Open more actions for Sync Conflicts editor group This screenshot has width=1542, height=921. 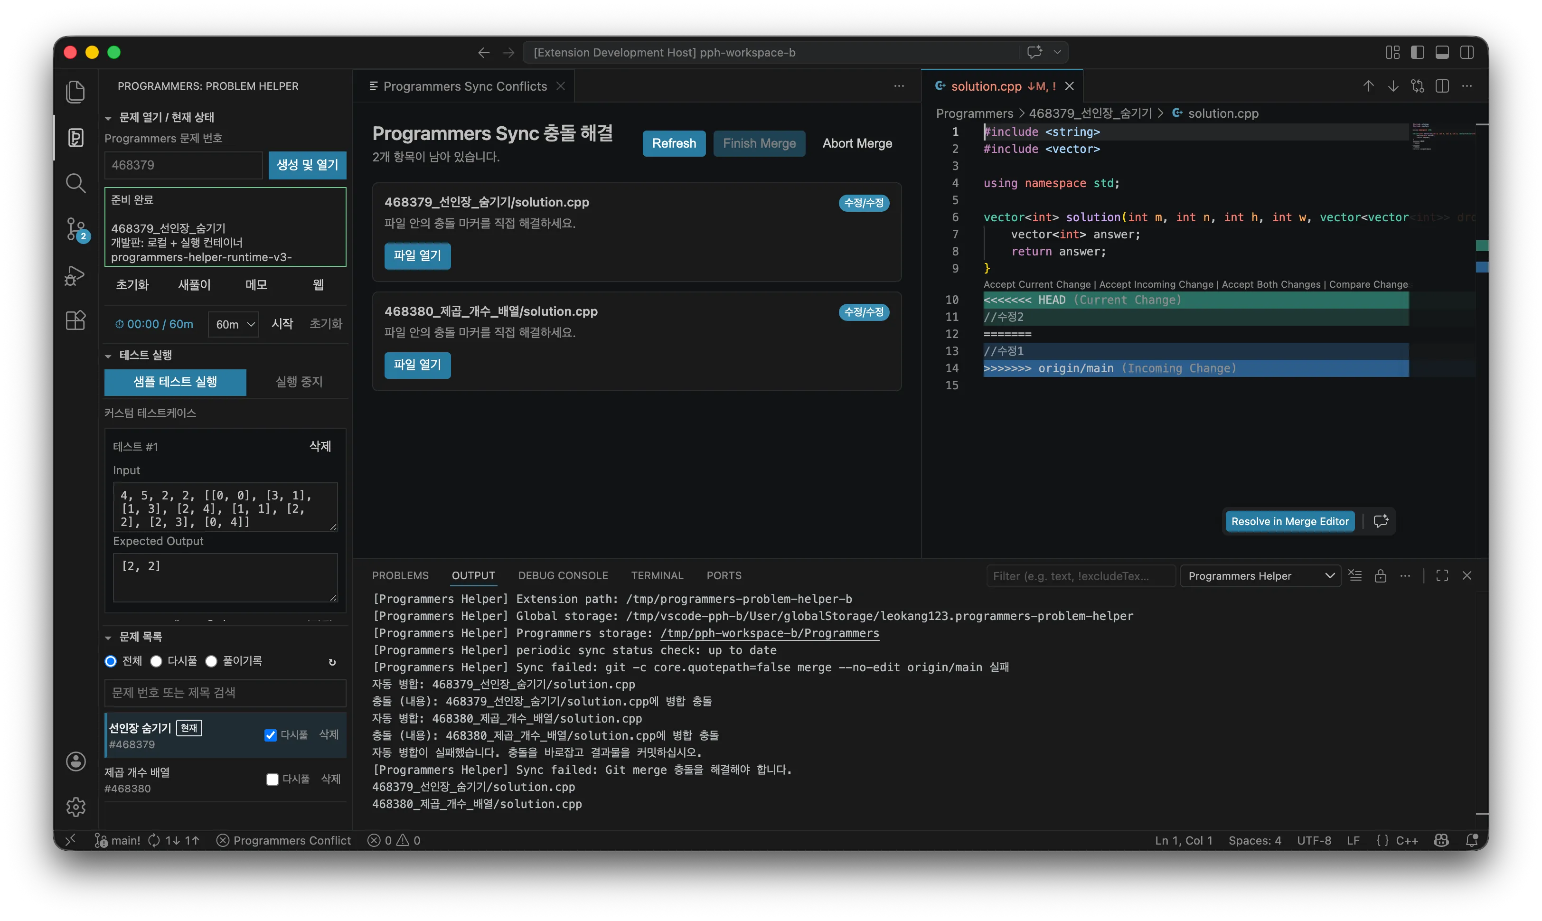[x=899, y=86]
